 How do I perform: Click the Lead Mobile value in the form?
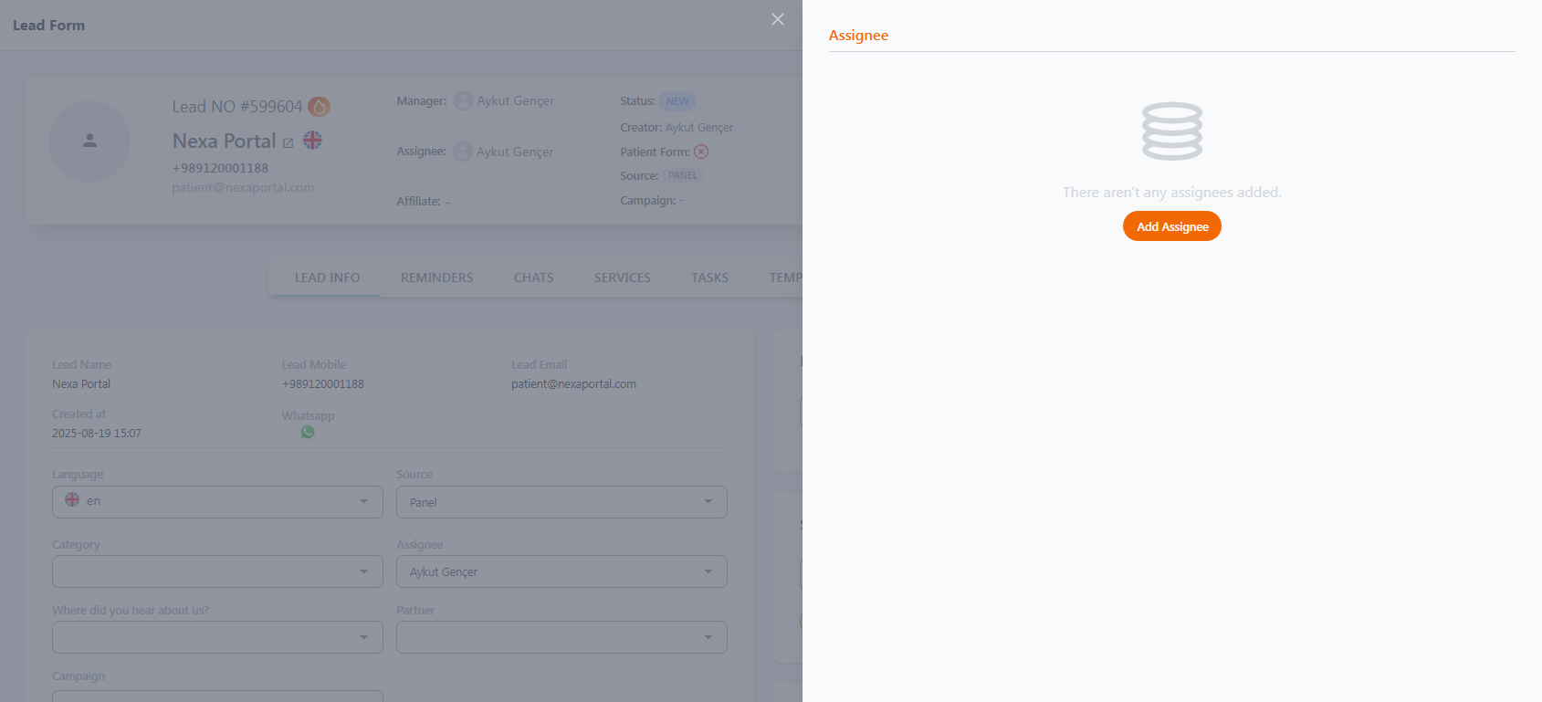point(322,384)
